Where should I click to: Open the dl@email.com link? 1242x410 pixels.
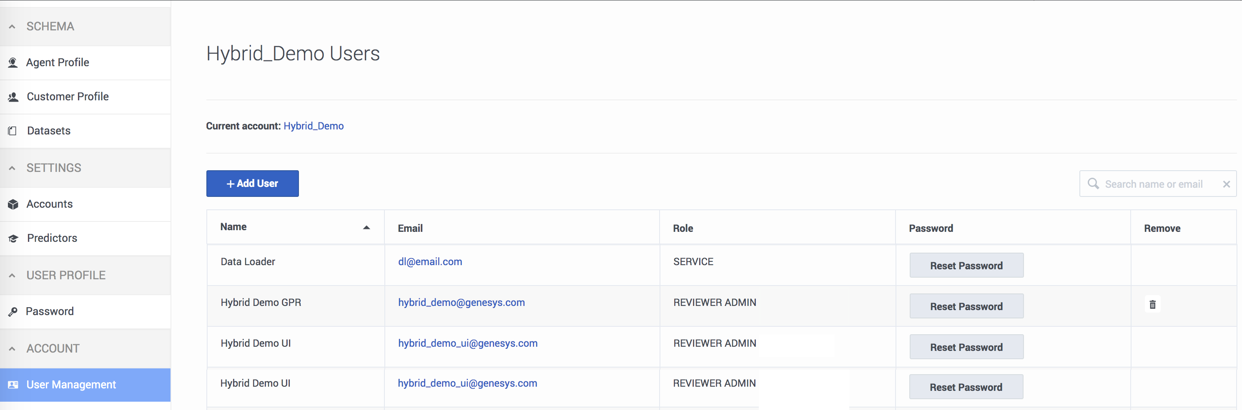coord(430,262)
